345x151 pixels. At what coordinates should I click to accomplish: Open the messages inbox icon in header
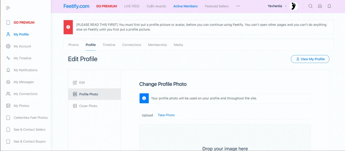320,6
